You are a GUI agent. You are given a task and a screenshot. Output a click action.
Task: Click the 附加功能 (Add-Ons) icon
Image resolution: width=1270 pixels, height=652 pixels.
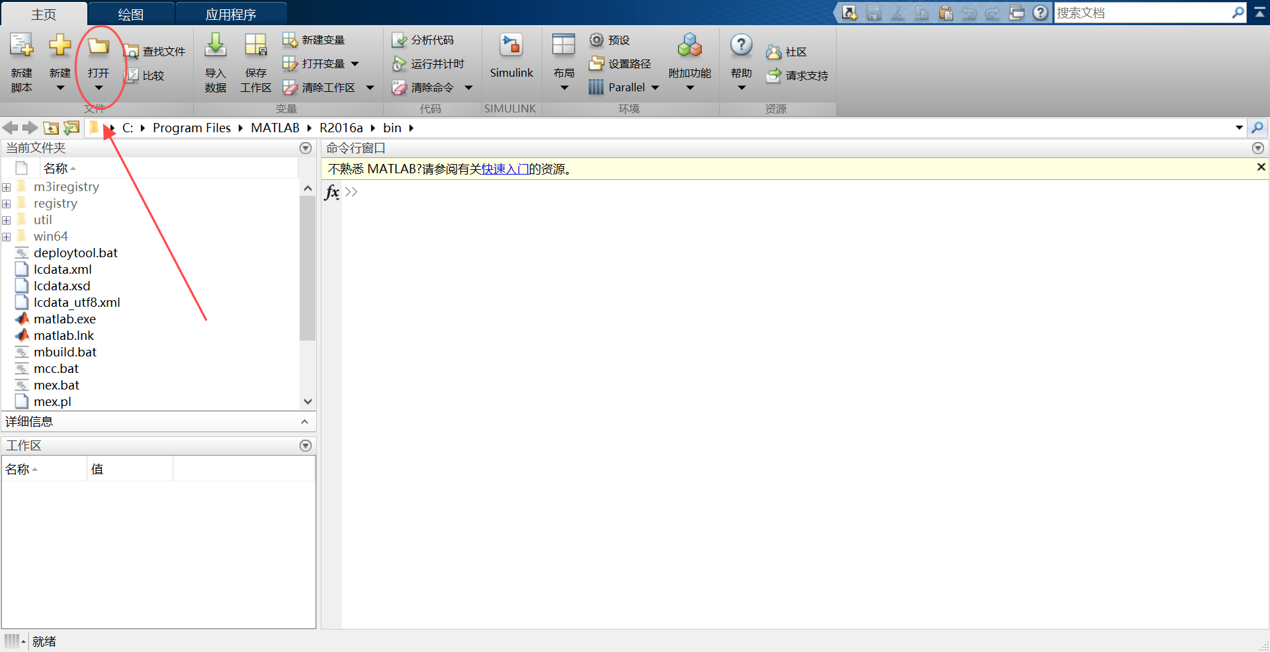point(690,45)
